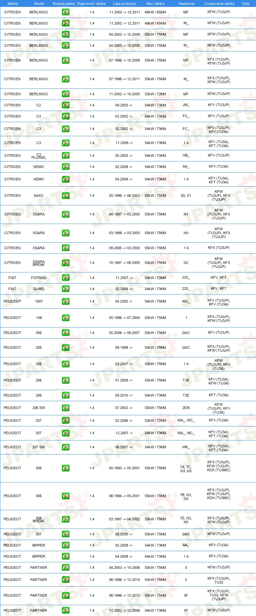Select the 1007 model cell
This screenshot has width=256, height=616.
[39, 301]
